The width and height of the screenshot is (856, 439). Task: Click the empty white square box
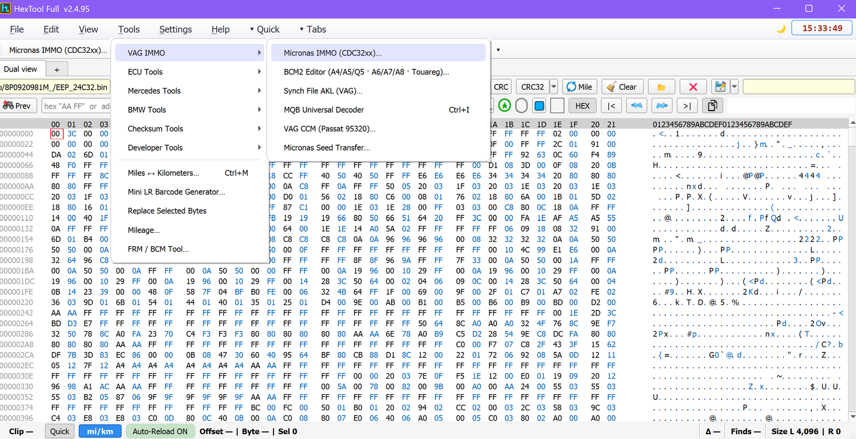click(x=557, y=106)
